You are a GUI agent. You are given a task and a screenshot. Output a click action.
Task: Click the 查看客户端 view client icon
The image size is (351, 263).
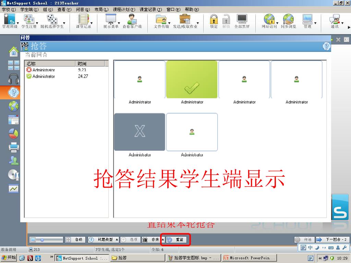(x=132, y=21)
